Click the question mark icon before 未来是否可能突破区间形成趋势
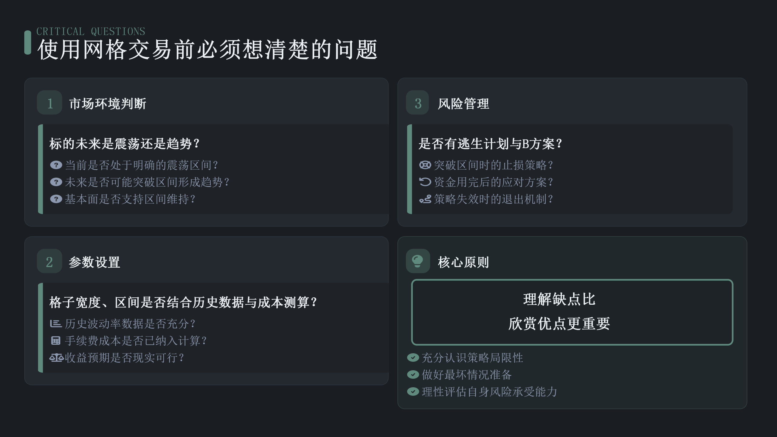The height and width of the screenshot is (437, 777). pyautogui.click(x=56, y=182)
